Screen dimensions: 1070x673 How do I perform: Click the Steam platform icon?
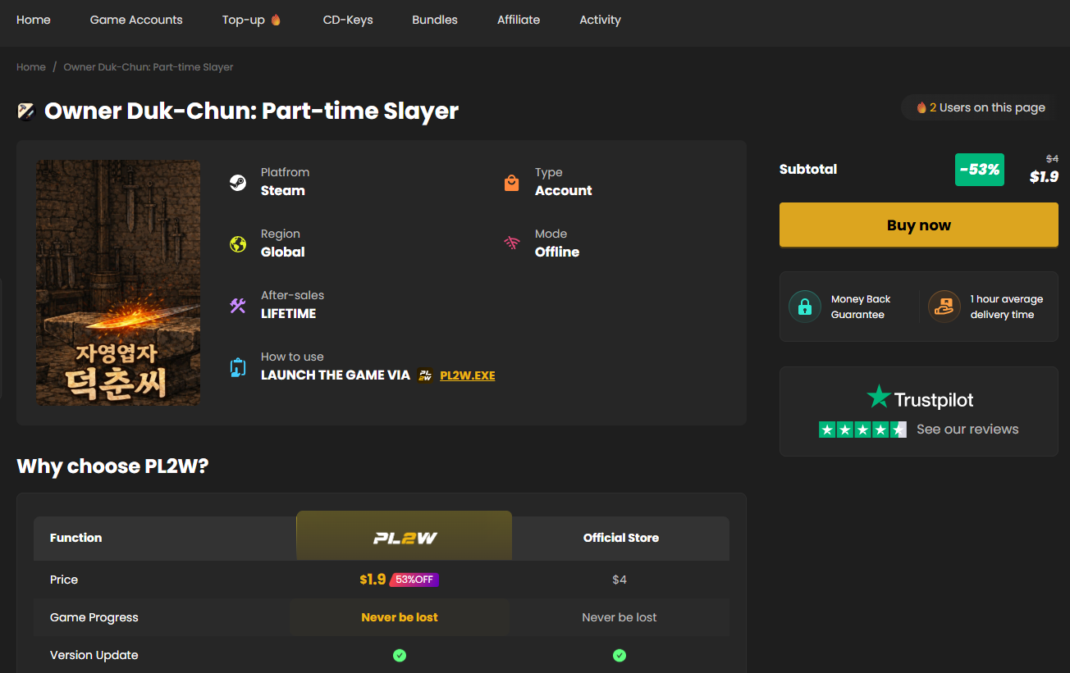point(238,183)
